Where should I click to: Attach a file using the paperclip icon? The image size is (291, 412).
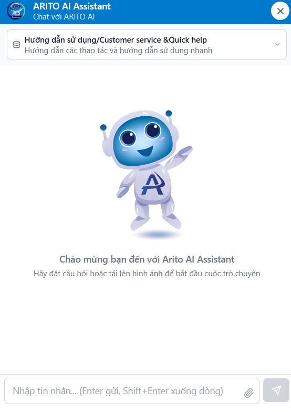tap(249, 393)
